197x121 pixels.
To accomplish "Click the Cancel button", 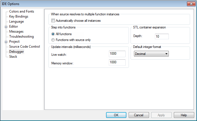I will (139, 115).
